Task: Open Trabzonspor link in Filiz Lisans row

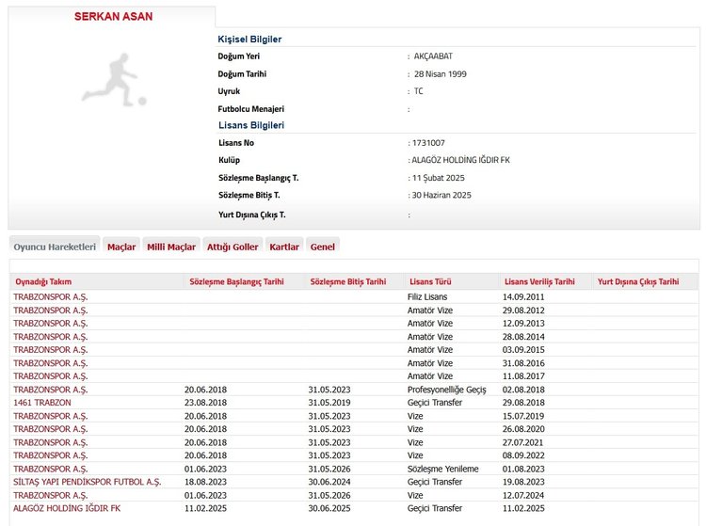Action: (x=50, y=297)
